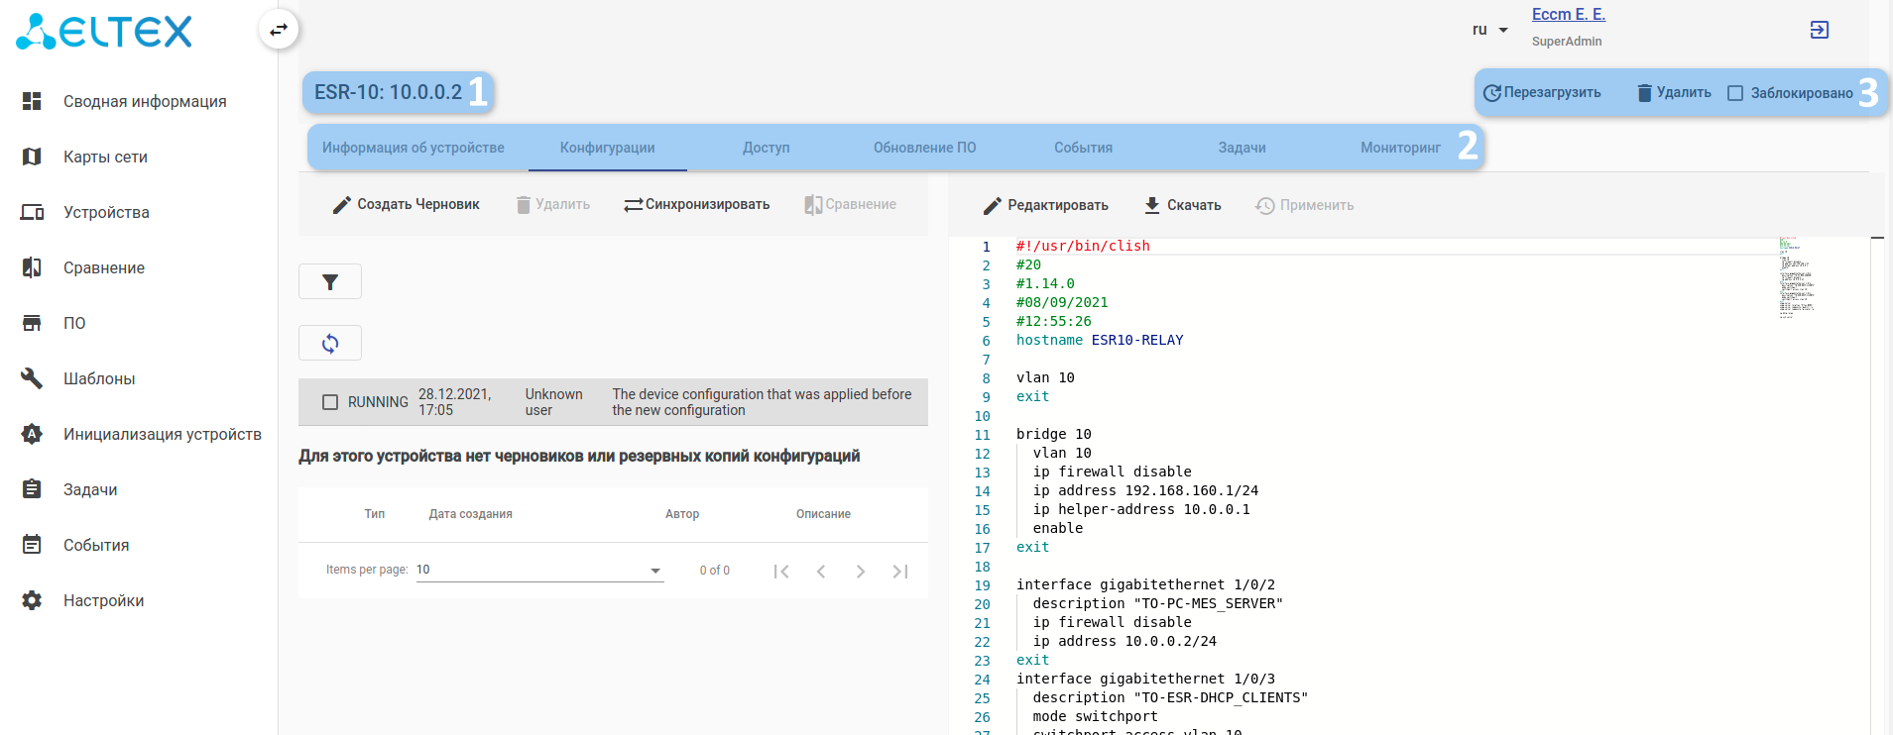Click the filter funnel icon button

330,282
